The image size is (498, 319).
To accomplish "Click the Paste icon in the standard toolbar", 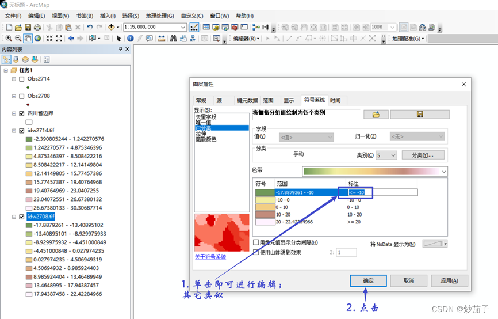I will 68,28.
